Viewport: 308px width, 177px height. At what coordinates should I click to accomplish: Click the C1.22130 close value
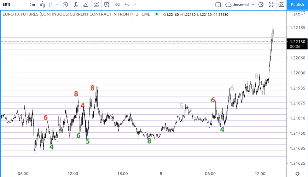click(x=221, y=14)
